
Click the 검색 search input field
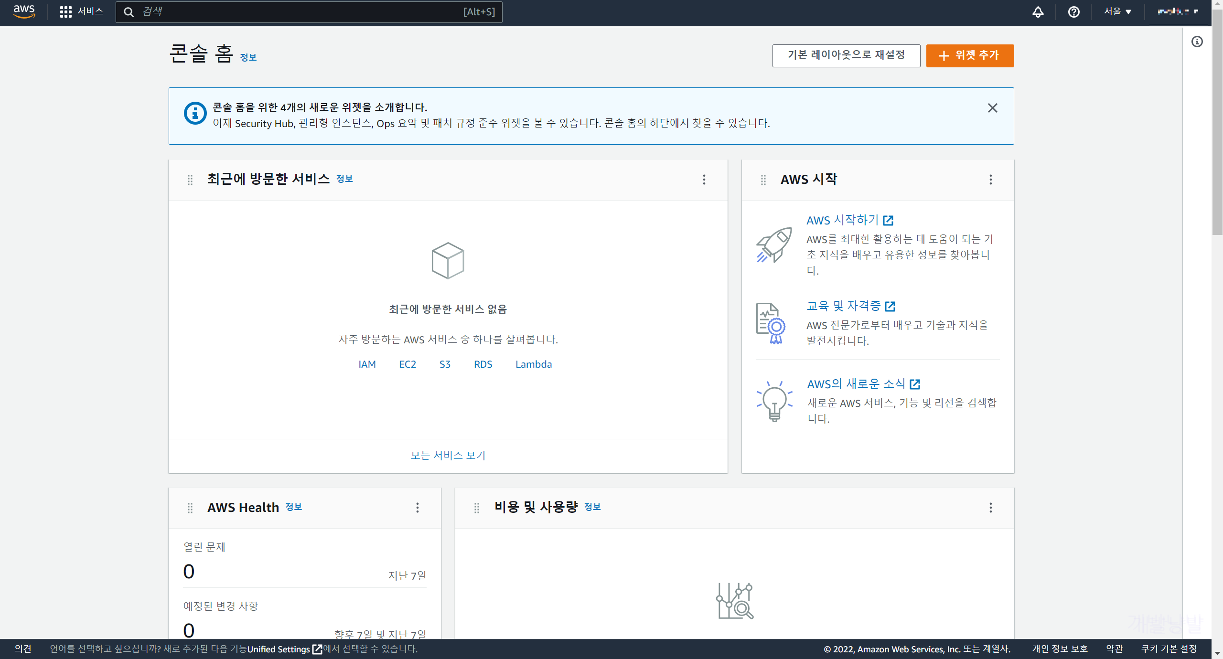306,11
